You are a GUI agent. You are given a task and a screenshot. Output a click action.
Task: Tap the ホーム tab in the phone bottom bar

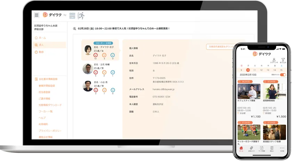coord(241,149)
